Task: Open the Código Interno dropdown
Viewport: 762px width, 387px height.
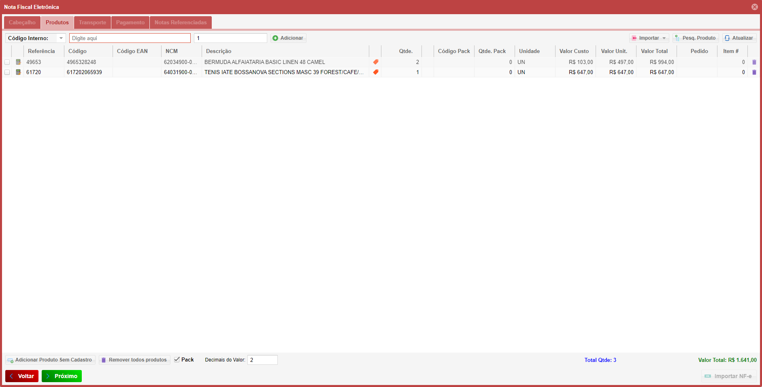Action: [61, 38]
